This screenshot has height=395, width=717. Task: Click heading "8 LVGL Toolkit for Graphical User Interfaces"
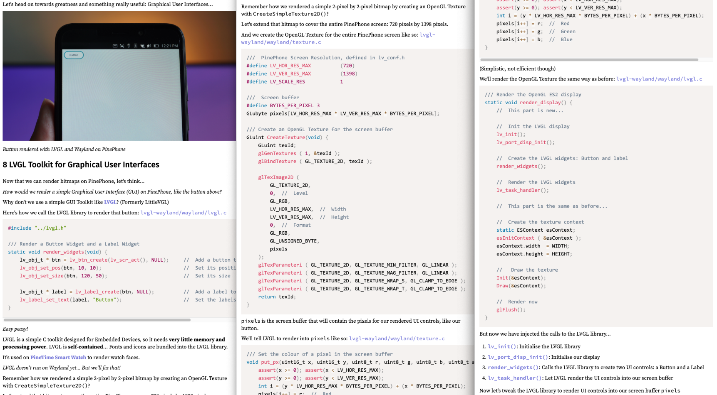(x=81, y=165)
